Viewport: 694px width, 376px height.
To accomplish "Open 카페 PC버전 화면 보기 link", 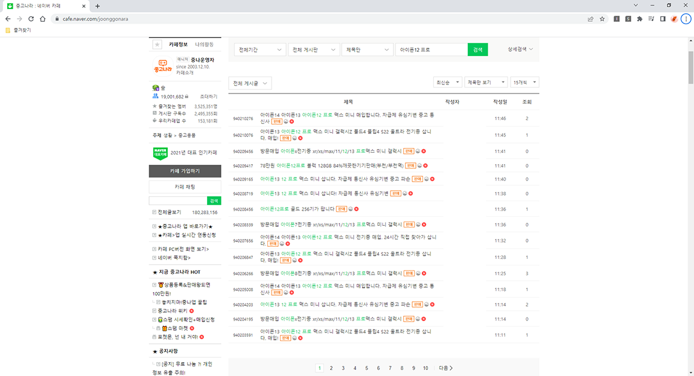I will tap(183, 249).
